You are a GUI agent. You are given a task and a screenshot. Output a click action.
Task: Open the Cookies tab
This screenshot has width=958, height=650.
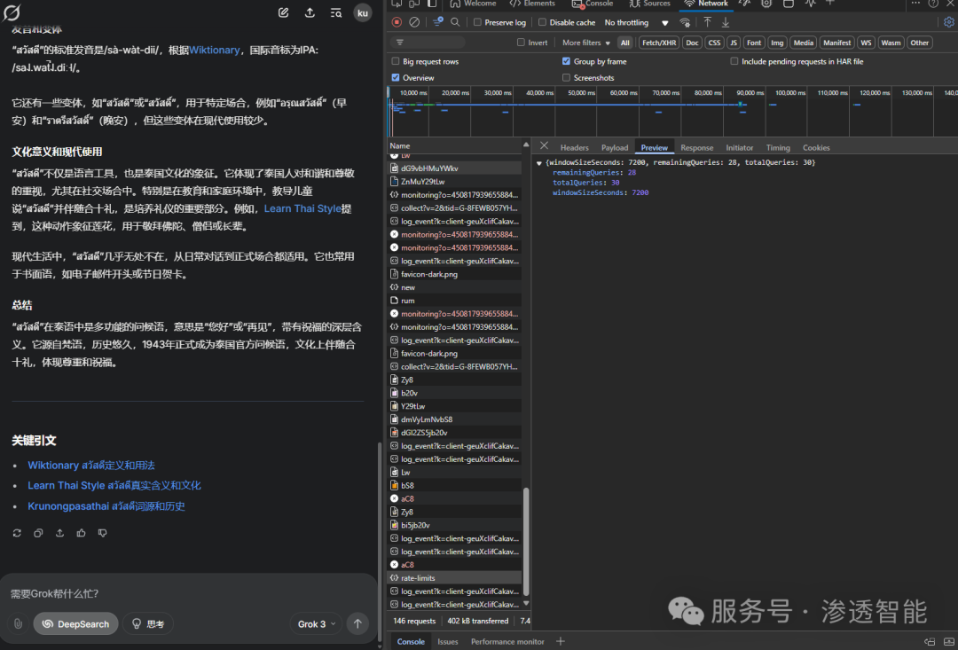click(816, 148)
